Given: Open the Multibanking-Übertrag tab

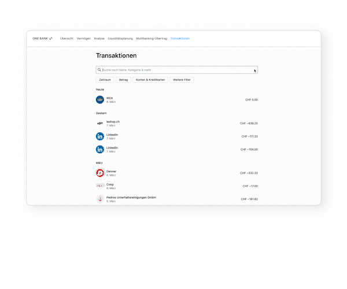Looking at the screenshot, I should [152, 39].
